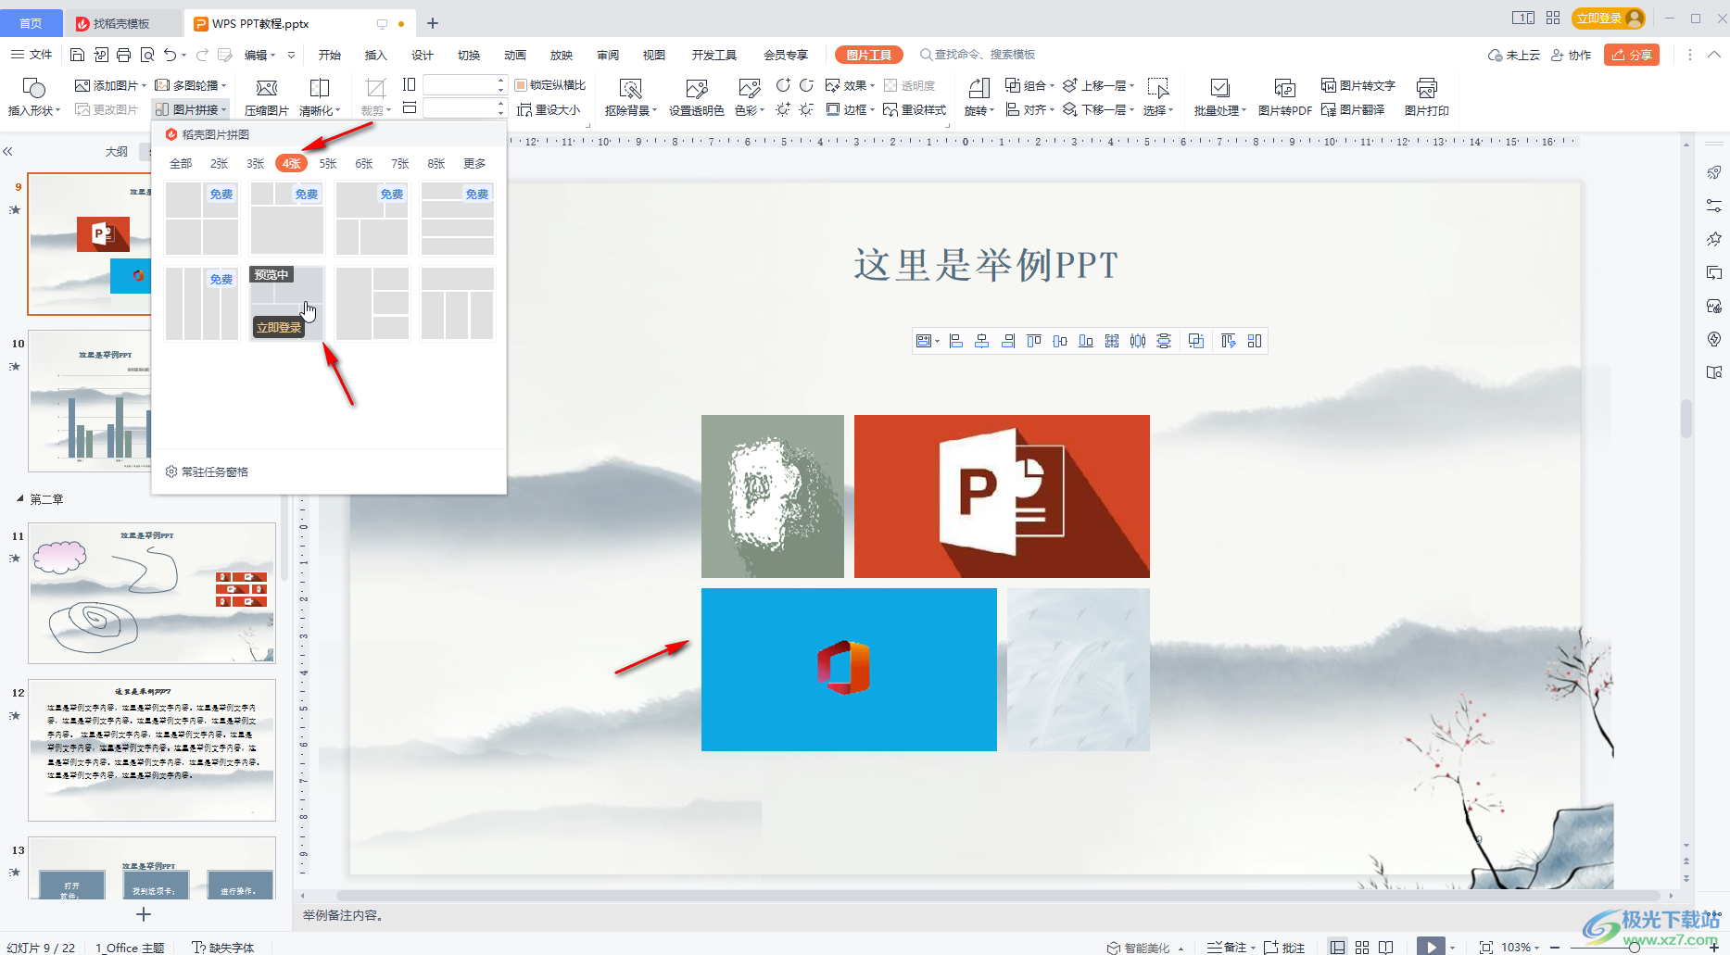Screen dimensions: 1730x955
Task: Open the 文件 (File) menu
Action: click(32, 55)
